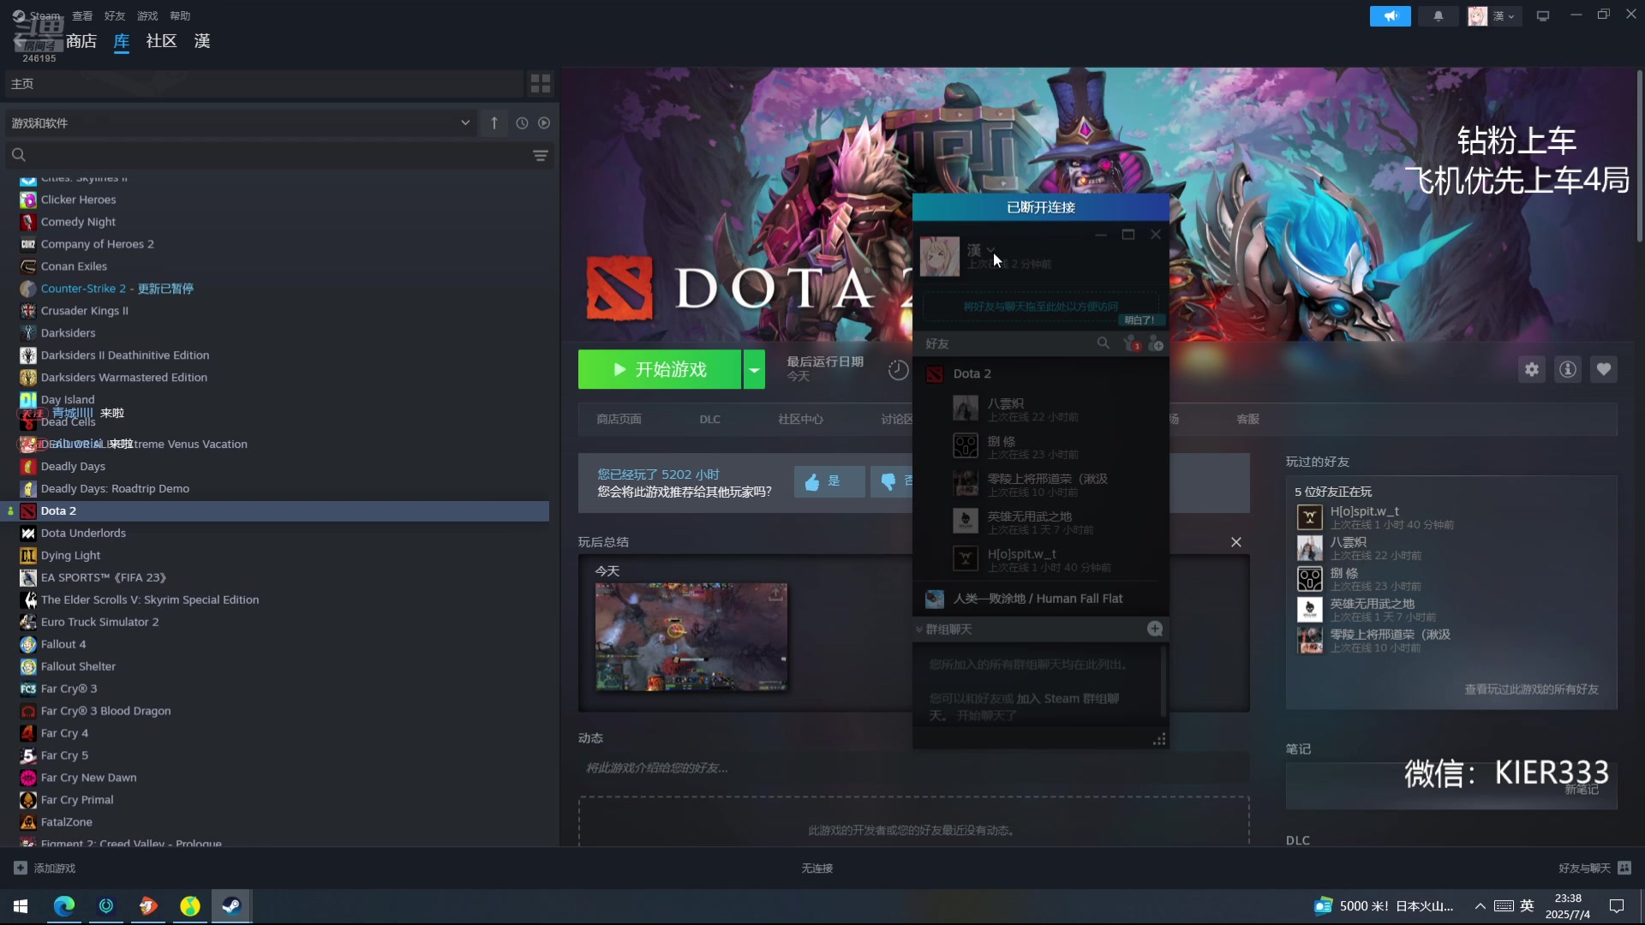Open Dota 2 game info icon
The width and height of the screenshot is (1645, 925).
point(1568,369)
